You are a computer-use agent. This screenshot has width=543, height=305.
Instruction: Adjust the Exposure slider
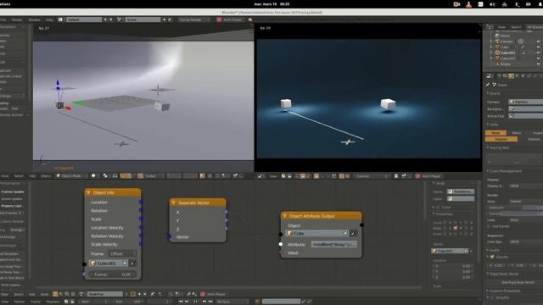[x=515, y=208]
